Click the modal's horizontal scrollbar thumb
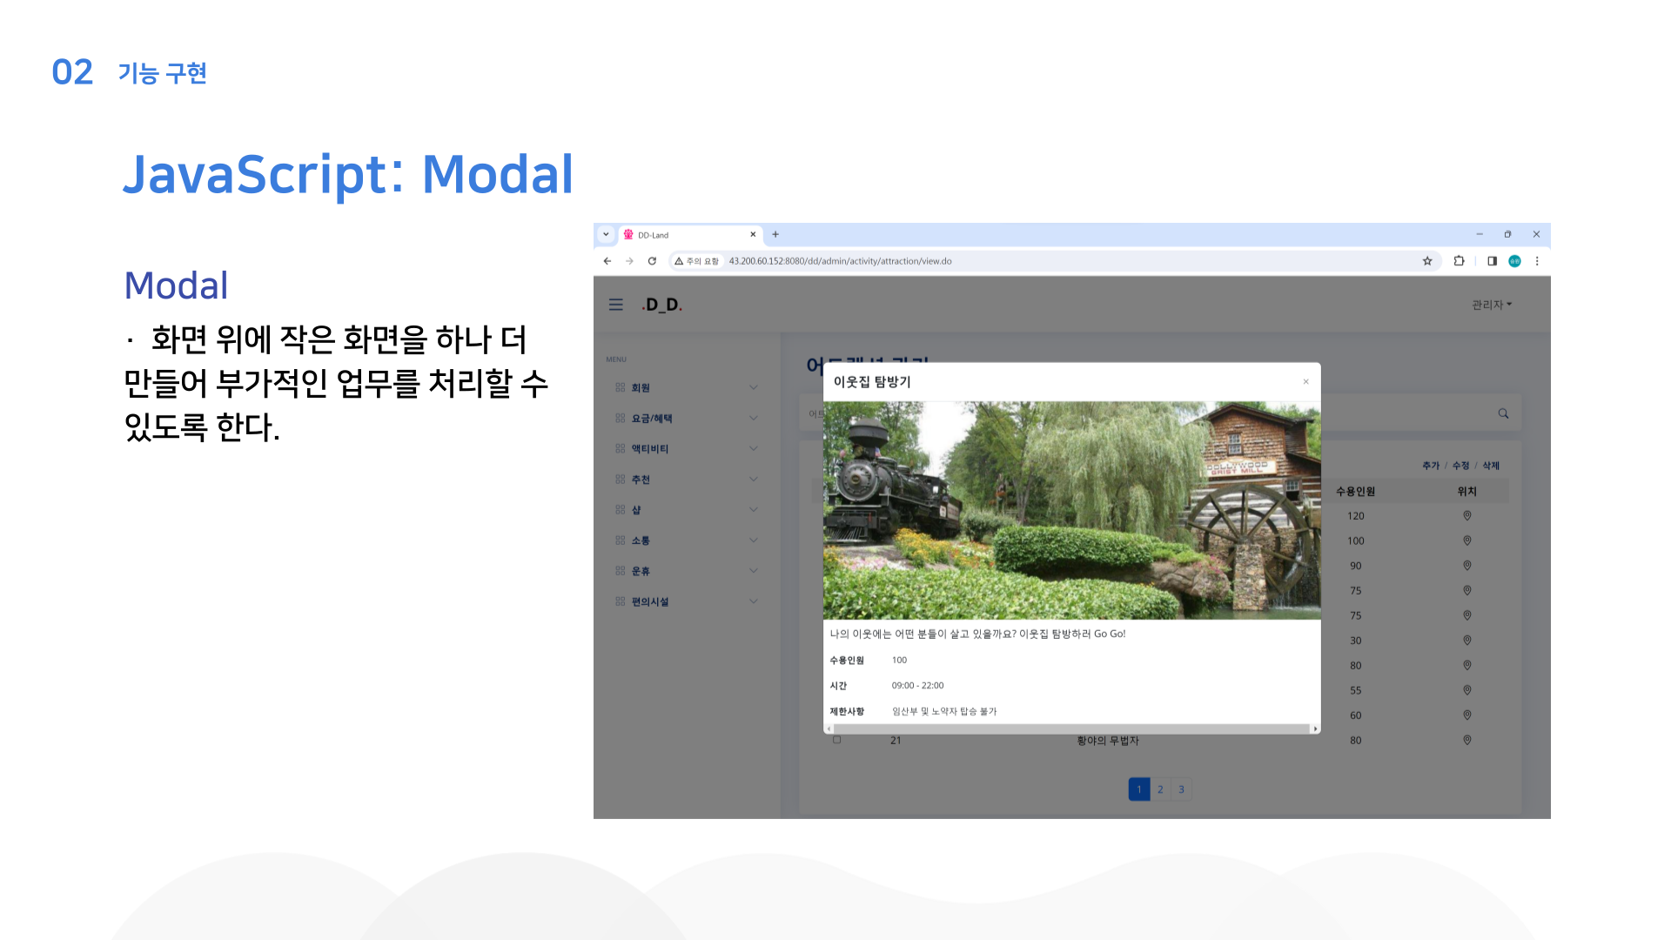 point(1071,728)
